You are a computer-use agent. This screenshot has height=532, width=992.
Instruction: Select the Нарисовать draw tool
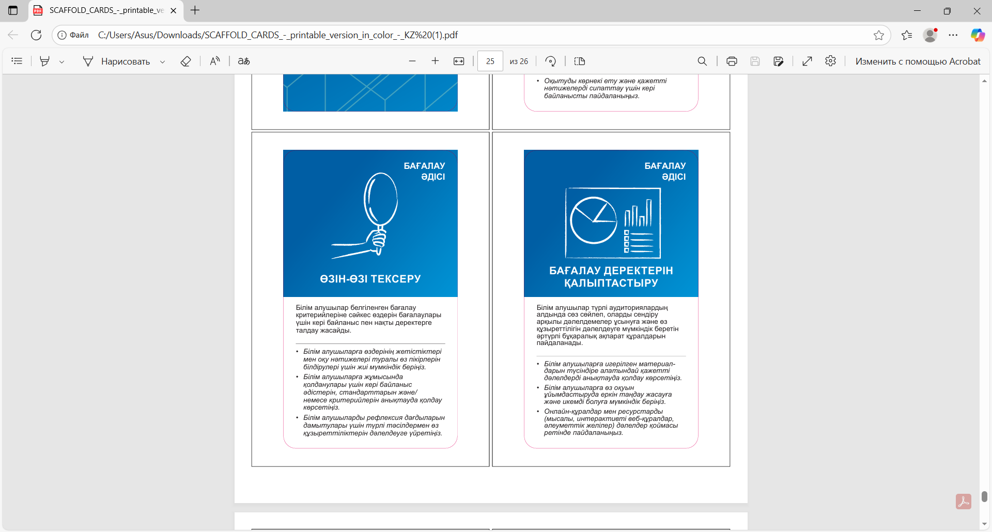click(x=117, y=61)
